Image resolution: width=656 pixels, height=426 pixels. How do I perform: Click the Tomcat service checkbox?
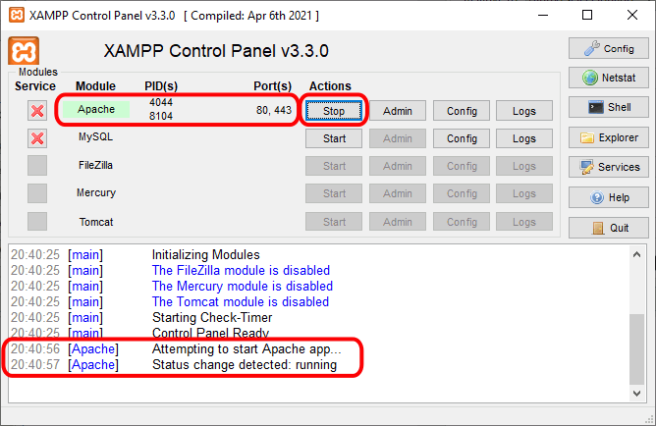coord(37,221)
